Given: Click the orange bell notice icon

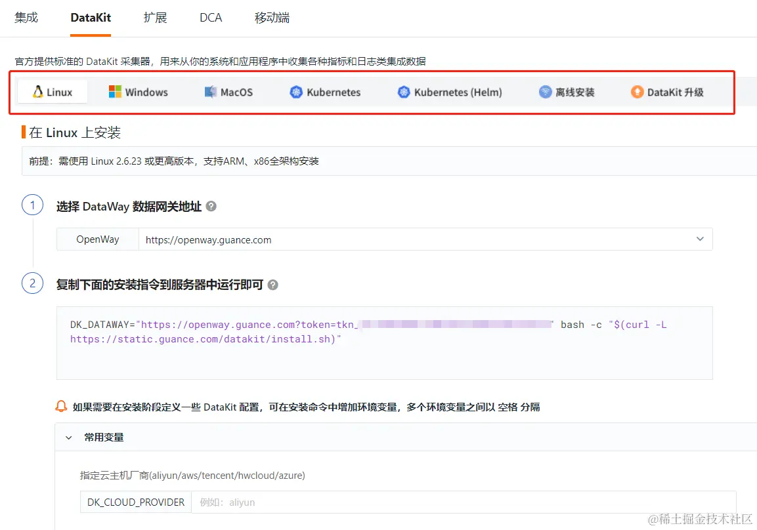Looking at the screenshot, I should point(61,406).
